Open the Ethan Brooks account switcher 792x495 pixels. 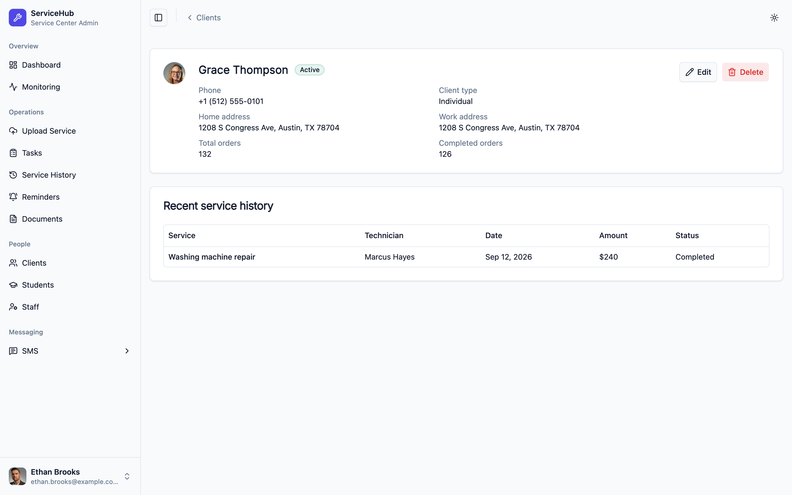point(70,476)
